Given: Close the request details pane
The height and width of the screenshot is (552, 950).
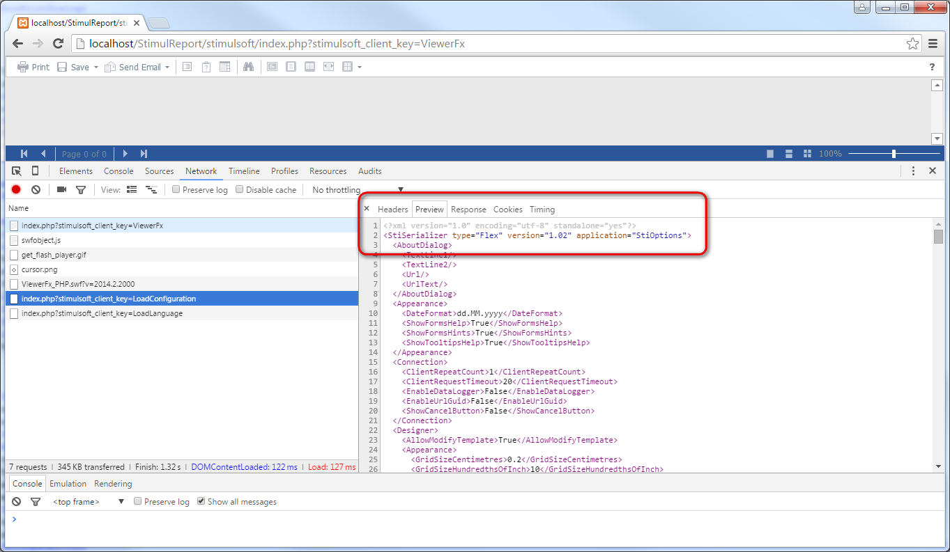Looking at the screenshot, I should pos(367,208).
